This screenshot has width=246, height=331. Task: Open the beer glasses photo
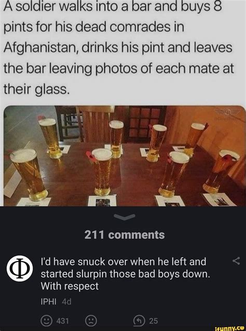(125, 156)
